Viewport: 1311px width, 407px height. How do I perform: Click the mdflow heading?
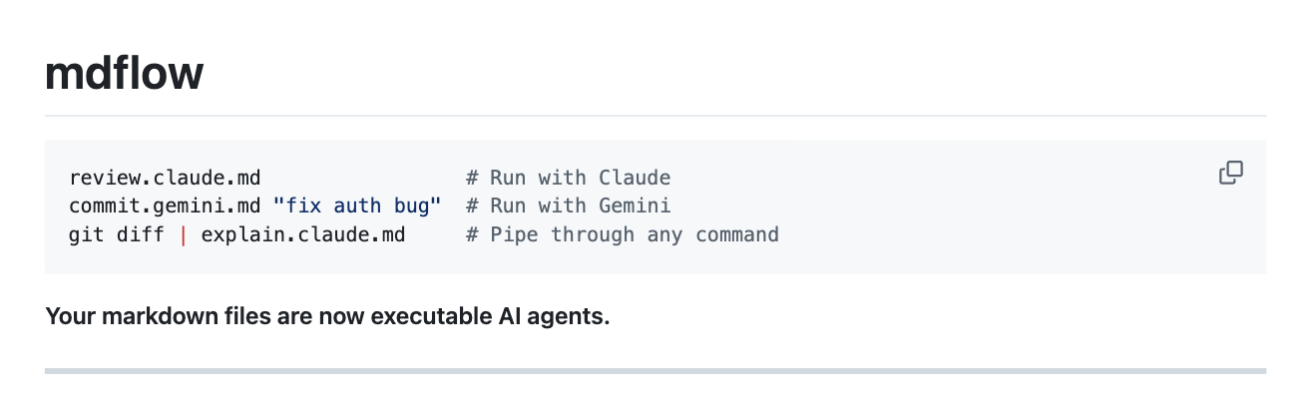(x=125, y=73)
